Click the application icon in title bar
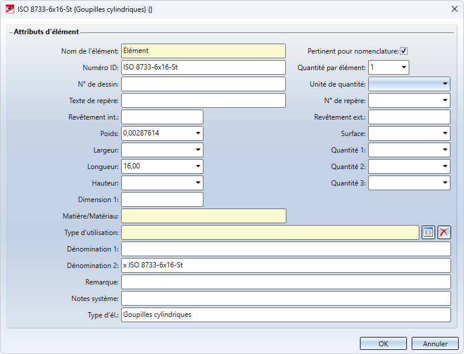This screenshot has width=464, height=354. click(9, 9)
